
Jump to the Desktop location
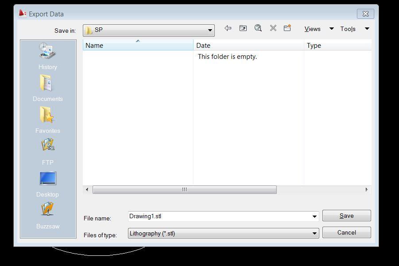click(x=47, y=184)
